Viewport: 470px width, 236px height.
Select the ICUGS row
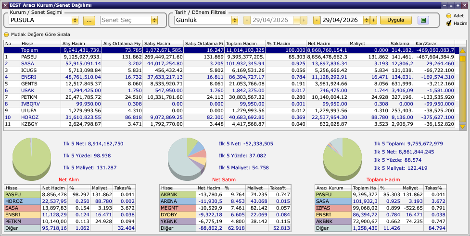click(x=229, y=70)
